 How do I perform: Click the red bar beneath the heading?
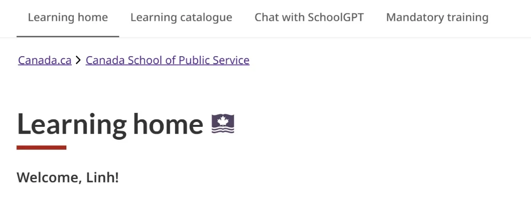[x=41, y=147]
